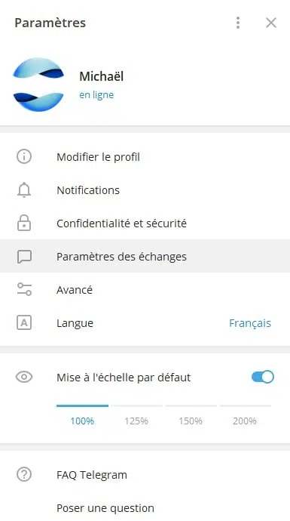Go to Confidentialité et sécurité
The width and height of the screenshot is (290, 521).
click(x=145, y=224)
